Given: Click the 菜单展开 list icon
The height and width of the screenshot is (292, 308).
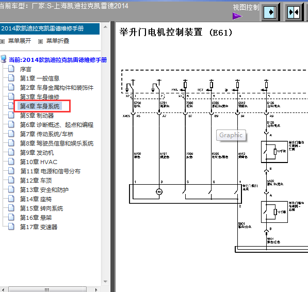Looking at the screenshot, I should (x=3, y=41).
